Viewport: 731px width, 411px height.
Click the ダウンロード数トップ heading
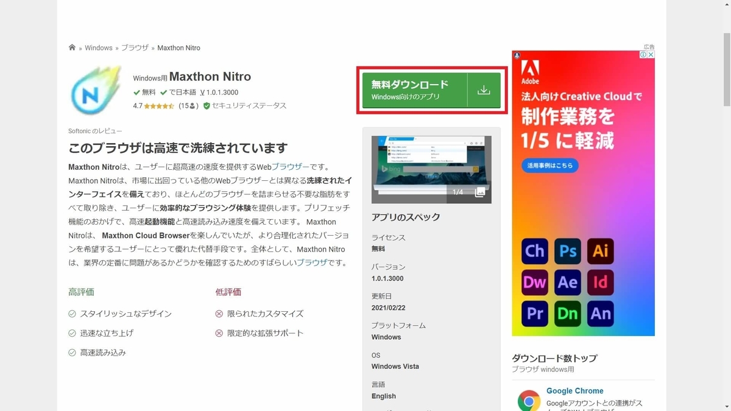[554, 358]
